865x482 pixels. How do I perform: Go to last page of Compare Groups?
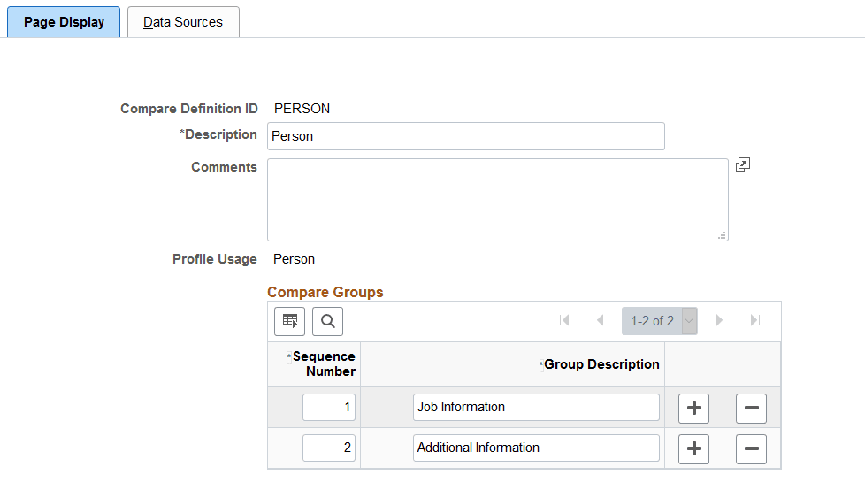pyautogui.click(x=754, y=320)
